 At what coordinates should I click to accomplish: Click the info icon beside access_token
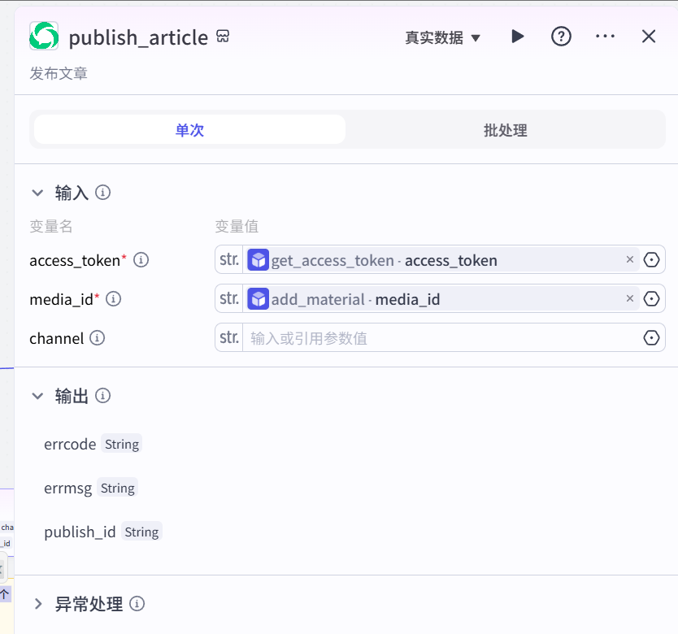(x=141, y=260)
